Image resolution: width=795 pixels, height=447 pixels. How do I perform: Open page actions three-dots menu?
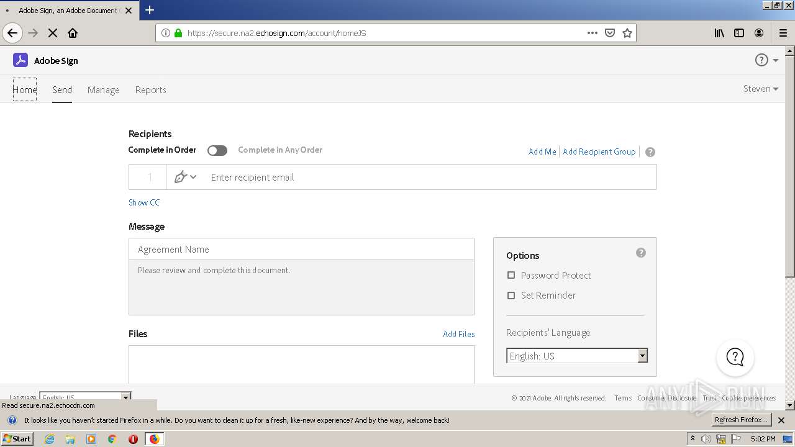pos(593,33)
